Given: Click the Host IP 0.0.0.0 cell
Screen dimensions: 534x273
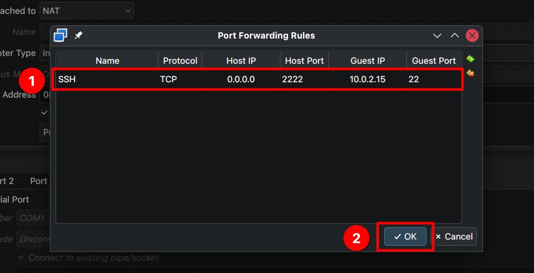Looking at the screenshot, I should (241, 79).
